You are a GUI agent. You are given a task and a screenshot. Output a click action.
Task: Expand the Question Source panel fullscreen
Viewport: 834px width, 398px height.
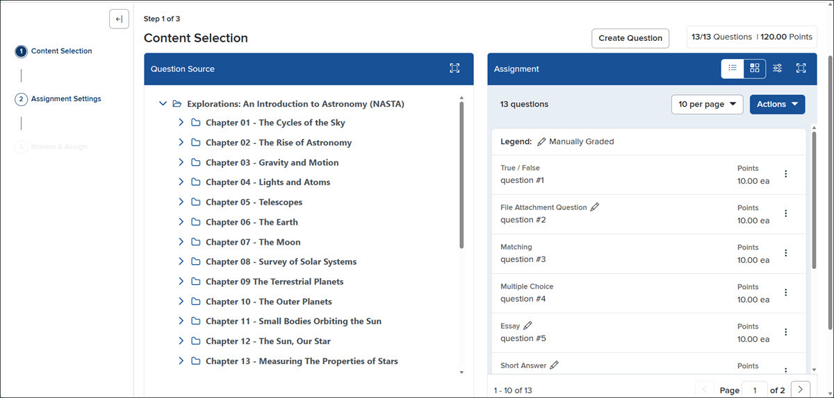(455, 69)
